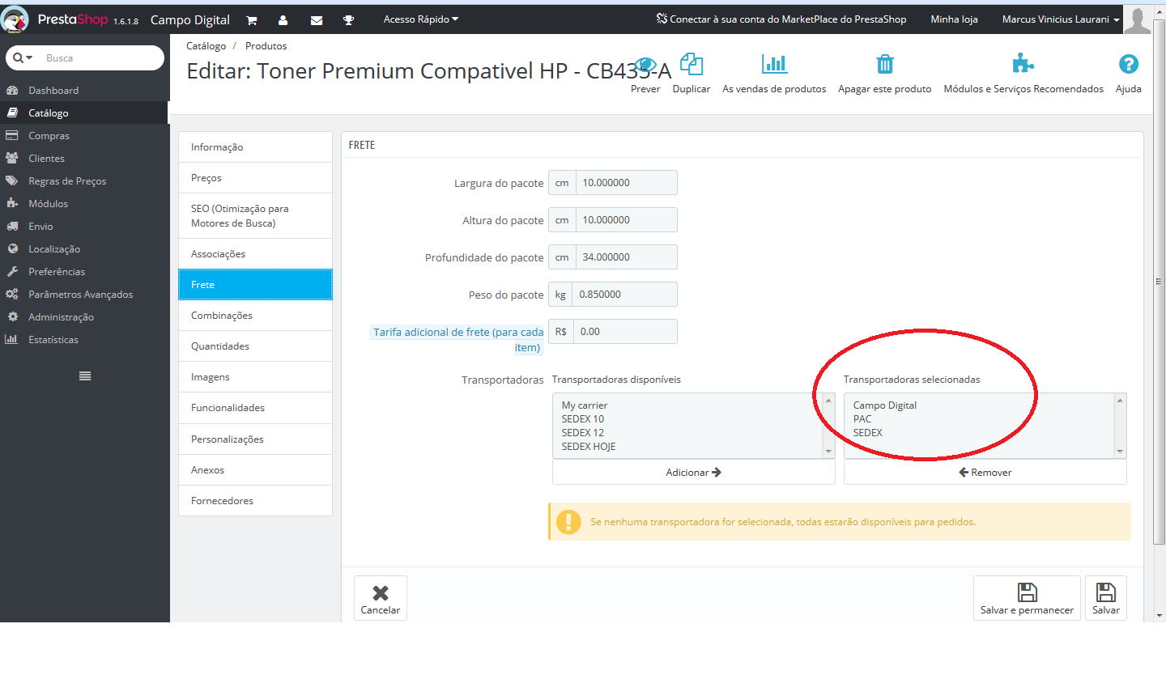This screenshot has width=1166, height=696.
Task: Select Campo Digital in selected carriers
Action: click(885, 405)
